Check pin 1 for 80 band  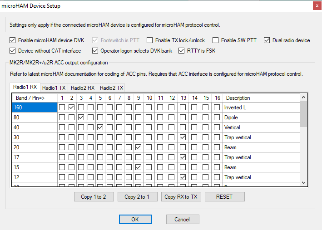pos(62,117)
